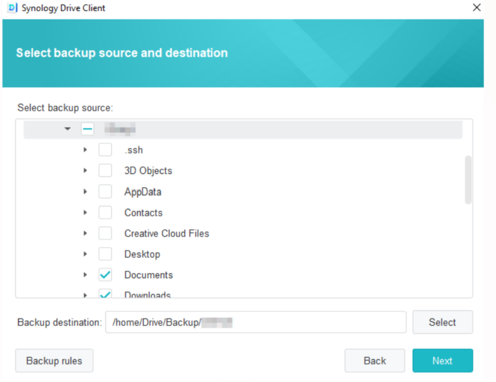Select the Contacts folder checkbox

click(105, 212)
